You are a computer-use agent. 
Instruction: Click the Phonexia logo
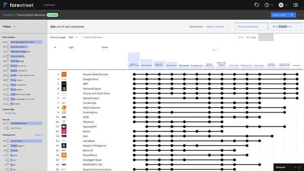tap(64, 122)
